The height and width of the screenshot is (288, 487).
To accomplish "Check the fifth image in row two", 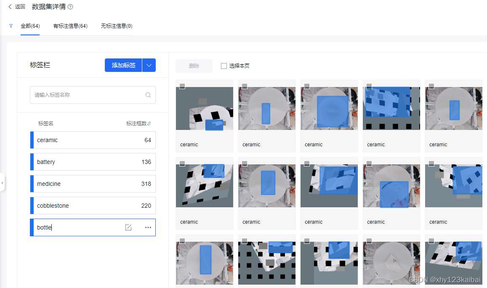I will click(431, 164).
